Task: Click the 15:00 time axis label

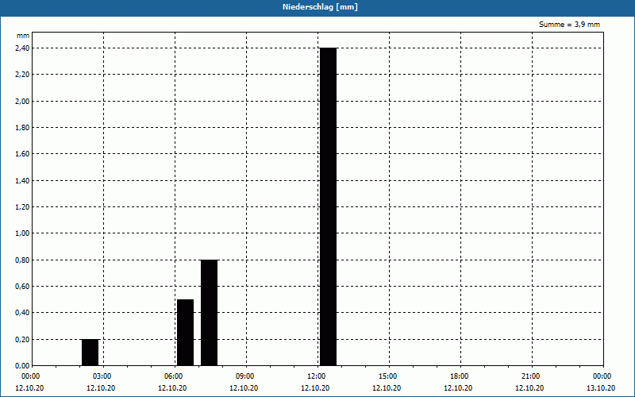Action: 388,376
